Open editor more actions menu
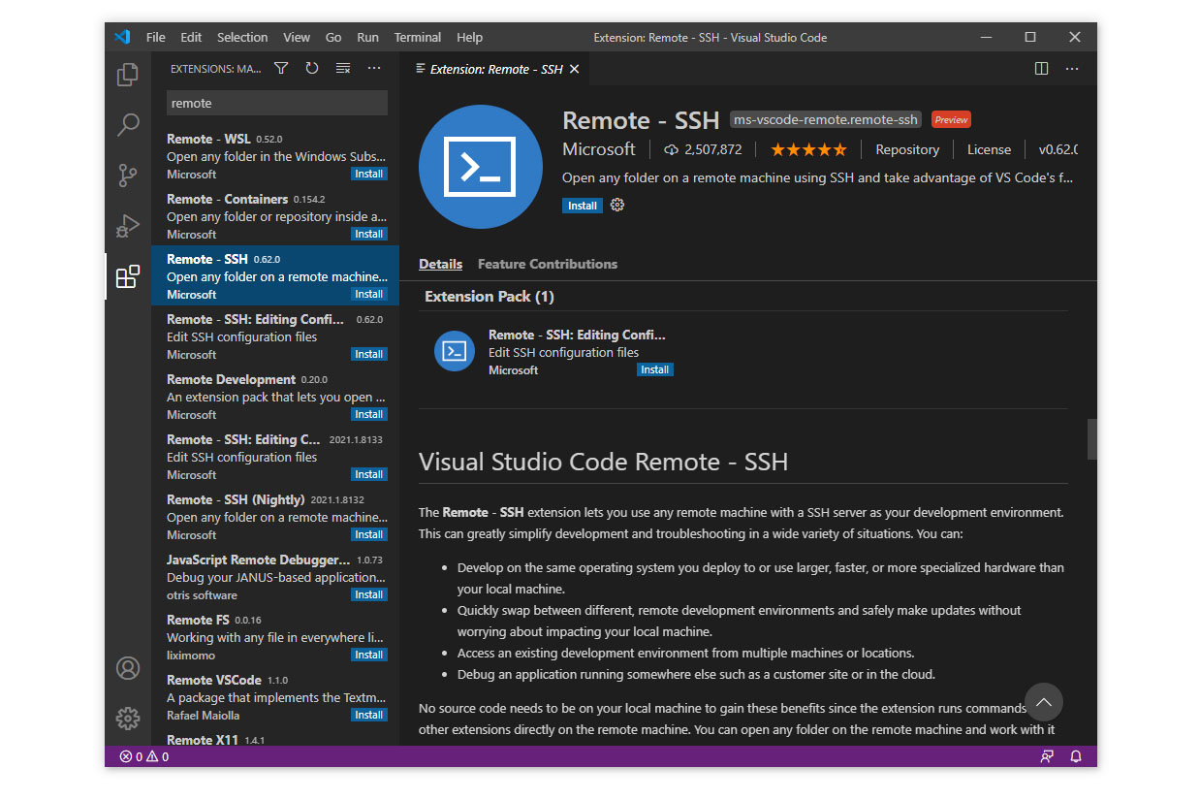The height and width of the screenshot is (800, 1200). click(x=1072, y=69)
